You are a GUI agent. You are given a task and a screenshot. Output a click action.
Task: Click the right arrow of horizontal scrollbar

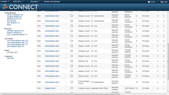point(166,94)
